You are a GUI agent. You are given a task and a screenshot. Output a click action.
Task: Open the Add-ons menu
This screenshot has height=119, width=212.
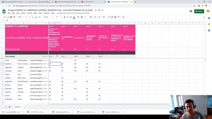coord(46,13)
